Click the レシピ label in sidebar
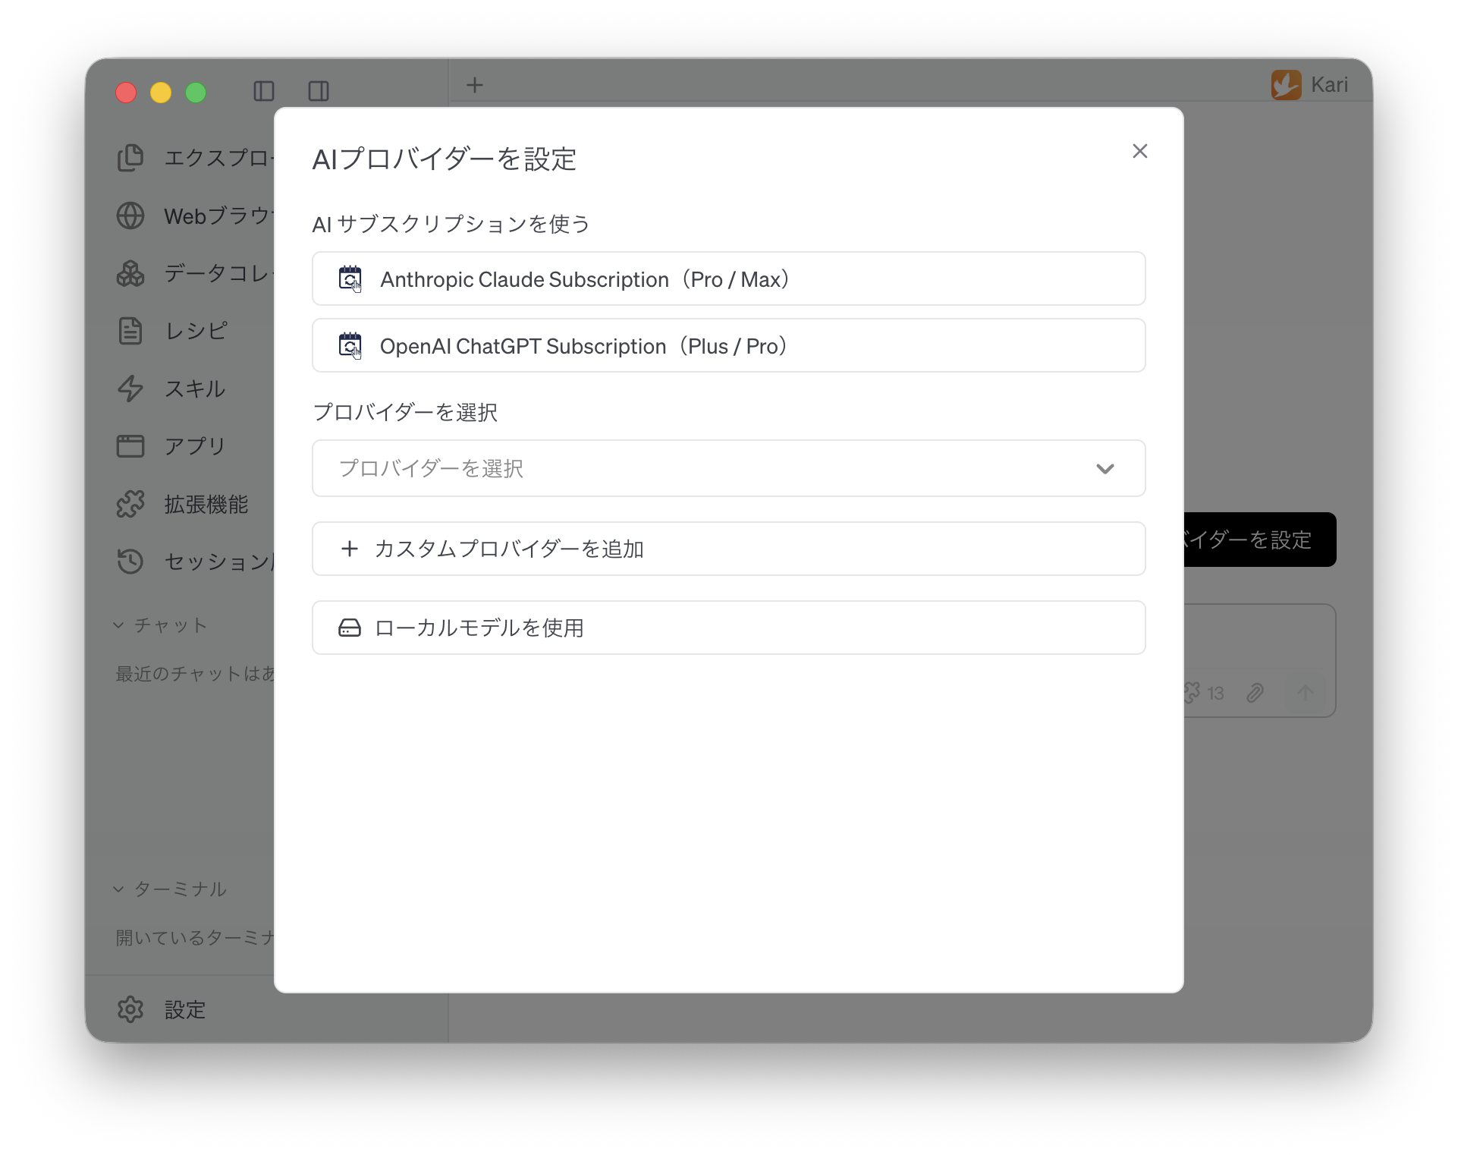1458x1155 pixels. (x=196, y=331)
